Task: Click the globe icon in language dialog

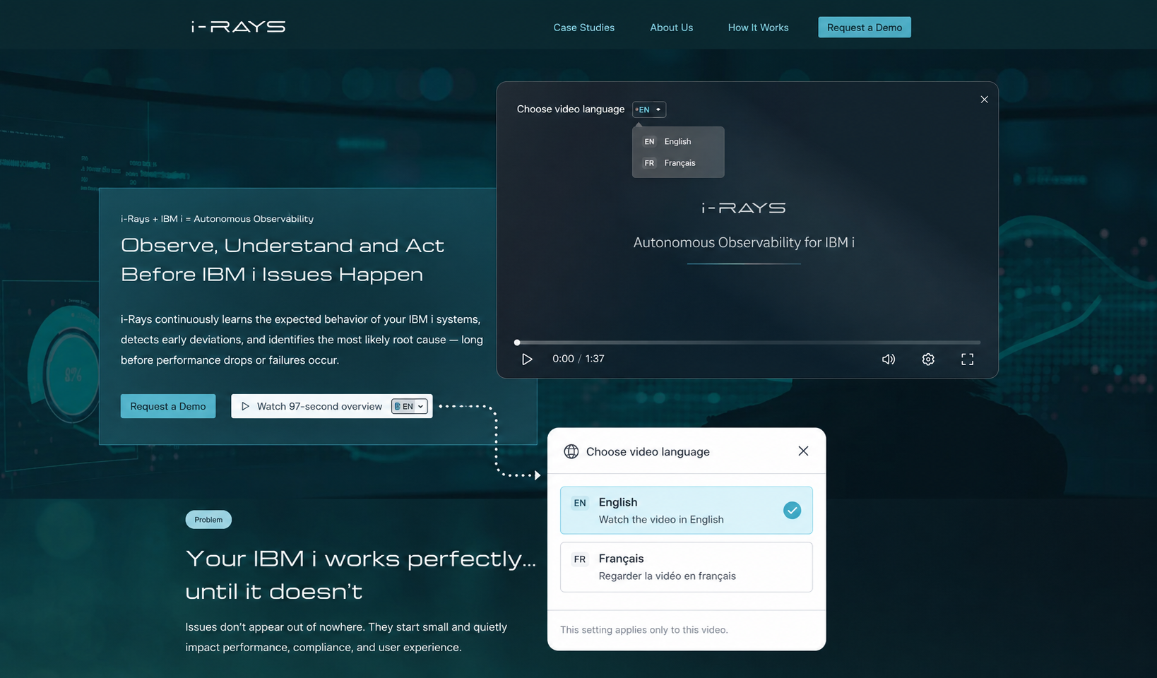Action: pos(571,451)
